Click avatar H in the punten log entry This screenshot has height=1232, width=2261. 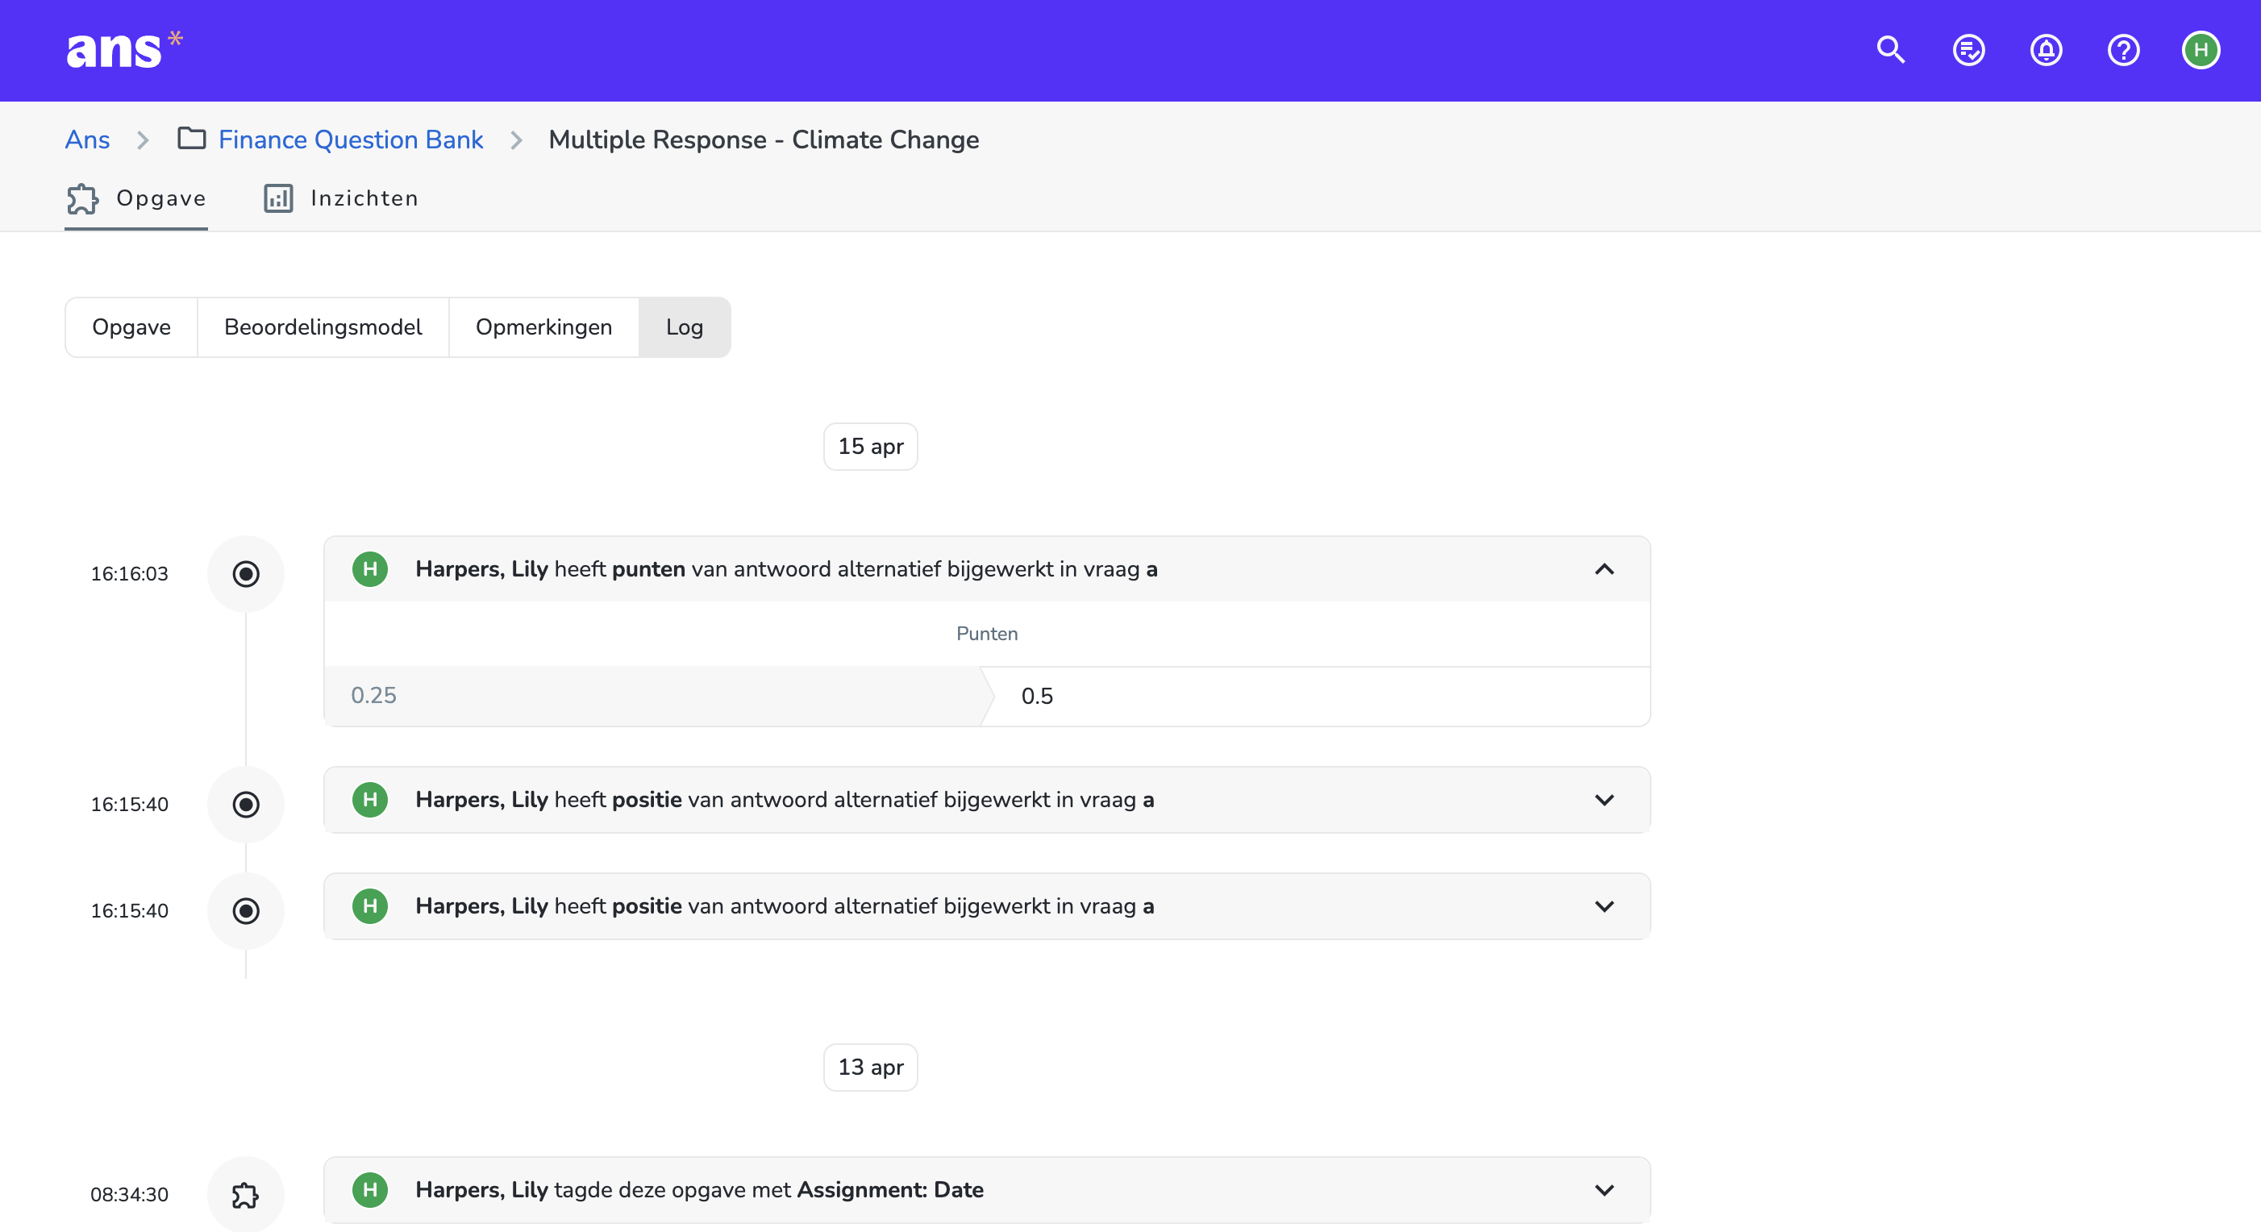369,569
